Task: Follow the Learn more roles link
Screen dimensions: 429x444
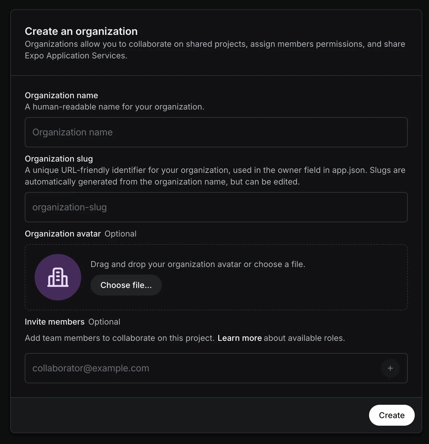Action: (240, 338)
